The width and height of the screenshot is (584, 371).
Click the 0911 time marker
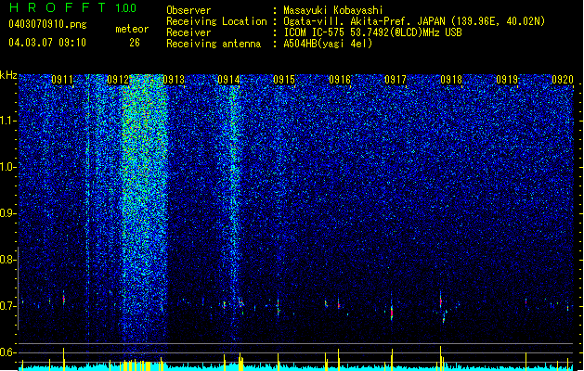62,80
